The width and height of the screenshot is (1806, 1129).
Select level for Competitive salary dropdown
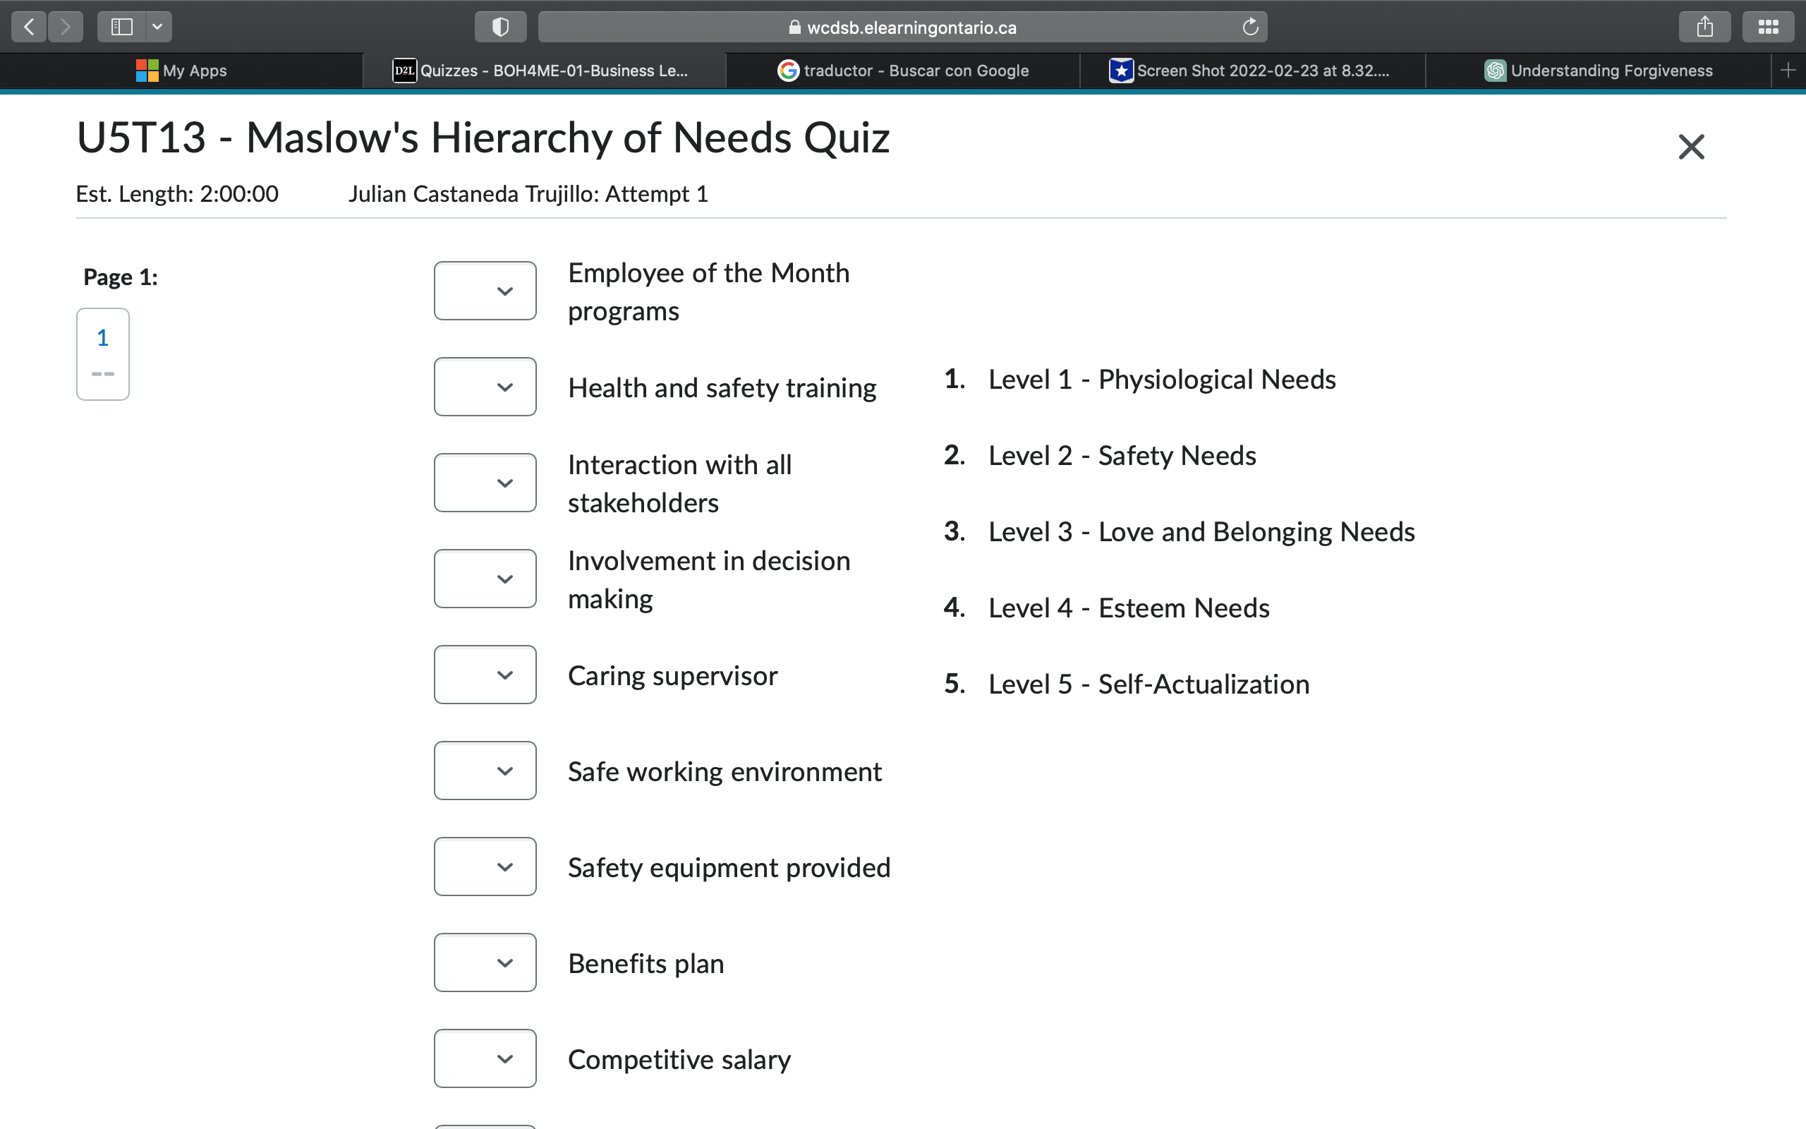tap(485, 1058)
